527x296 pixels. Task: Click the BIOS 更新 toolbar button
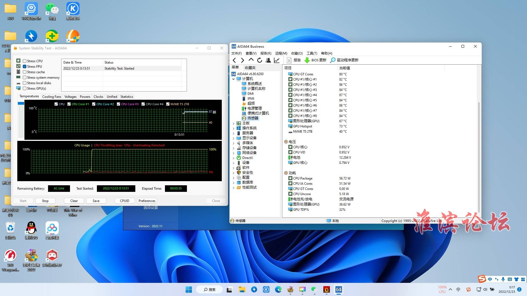[x=315, y=60]
